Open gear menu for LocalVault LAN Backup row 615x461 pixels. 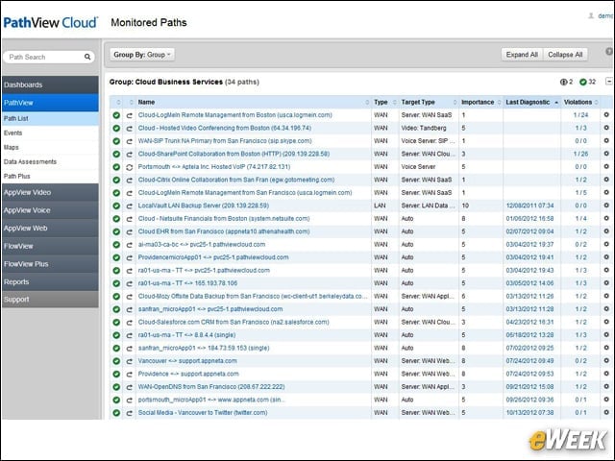[606, 206]
